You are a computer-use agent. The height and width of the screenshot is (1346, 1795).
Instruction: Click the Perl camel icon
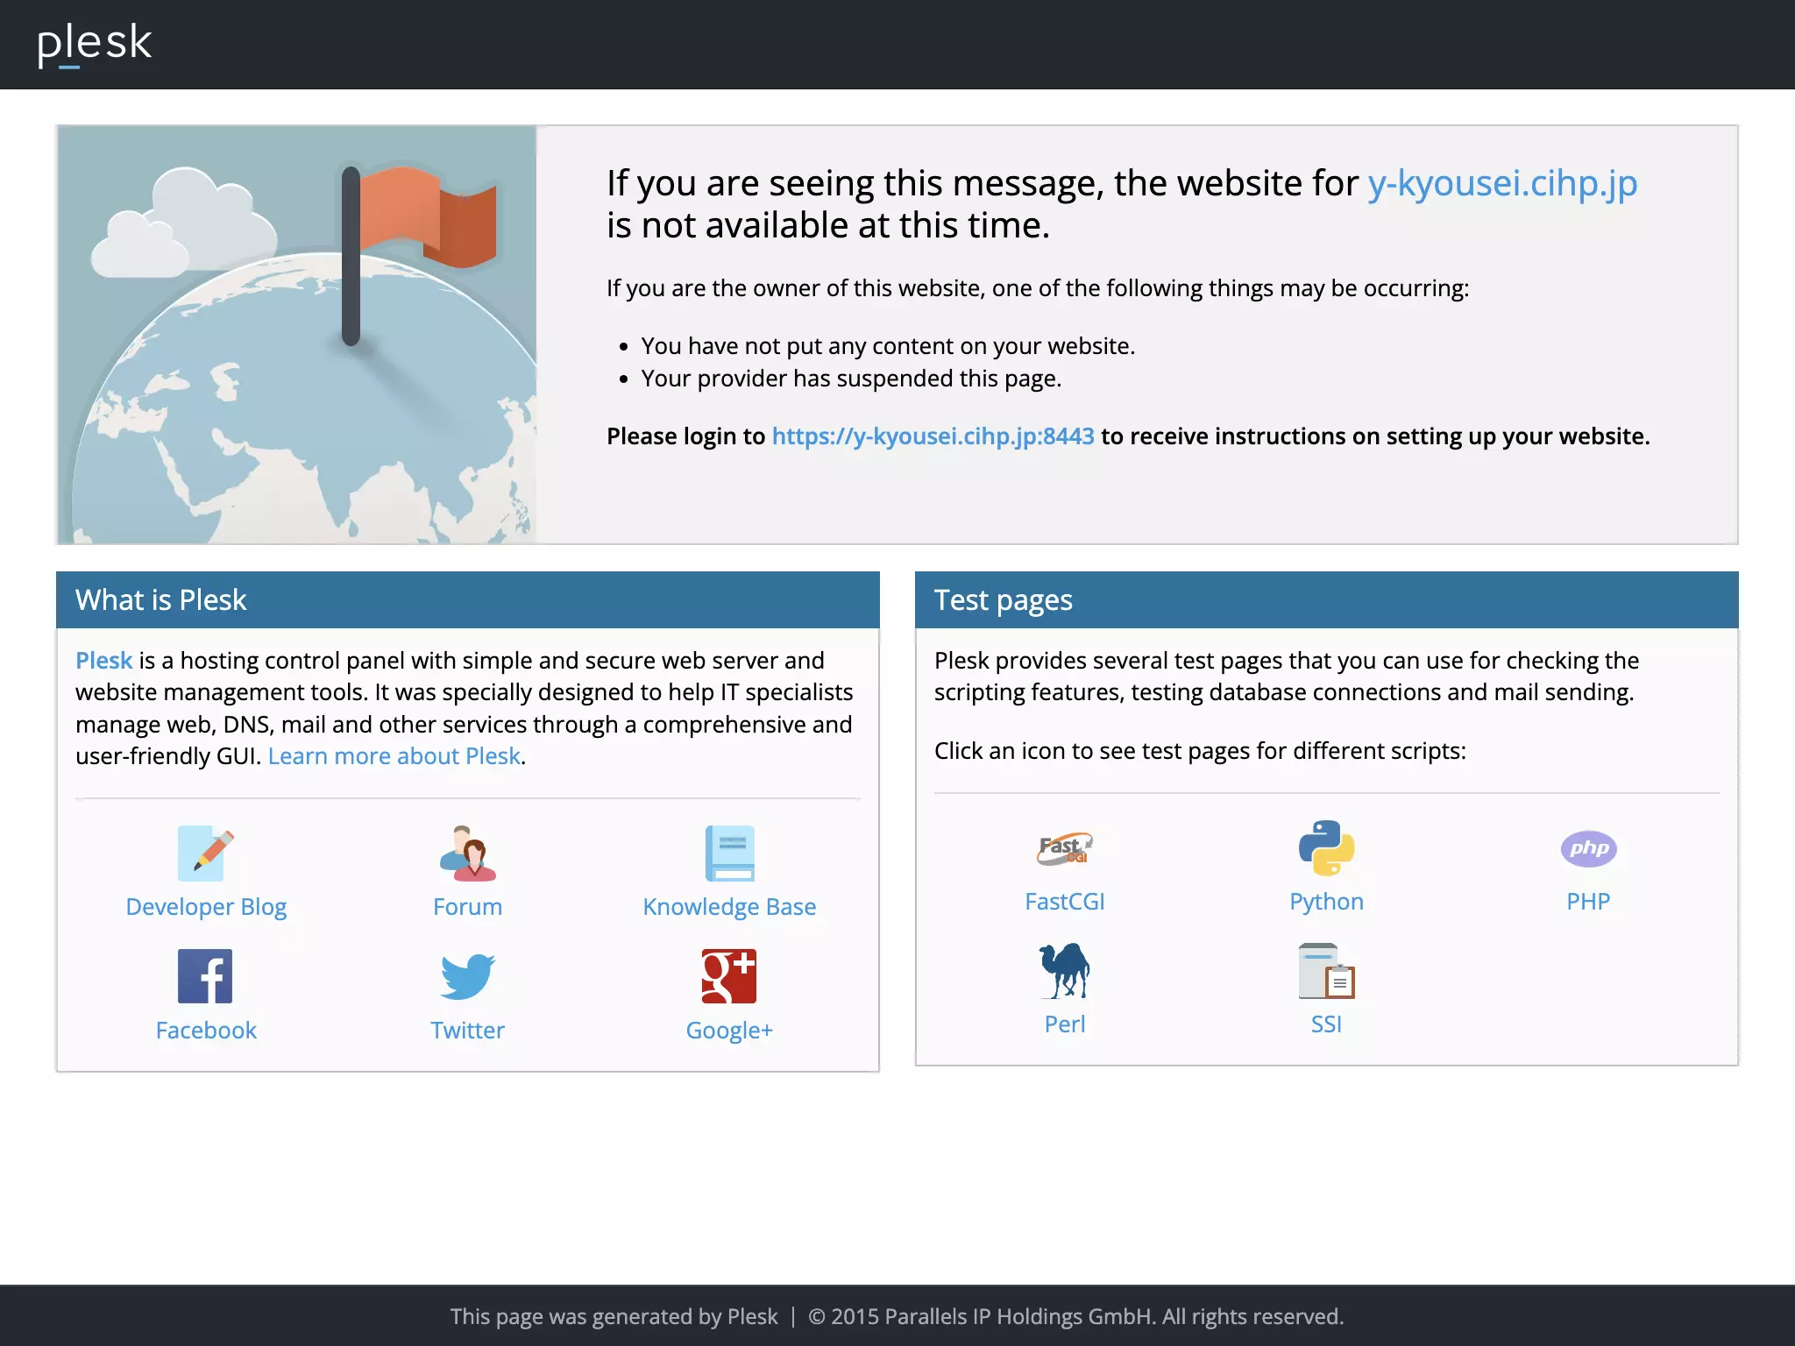pos(1065,971)
